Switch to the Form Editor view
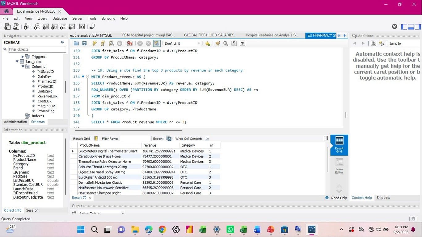This screenshot has height=237, width=422. [x=339, y=166]
